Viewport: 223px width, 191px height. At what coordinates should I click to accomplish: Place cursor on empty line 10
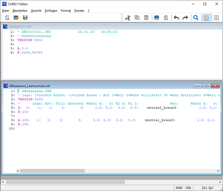click(118, 129)
